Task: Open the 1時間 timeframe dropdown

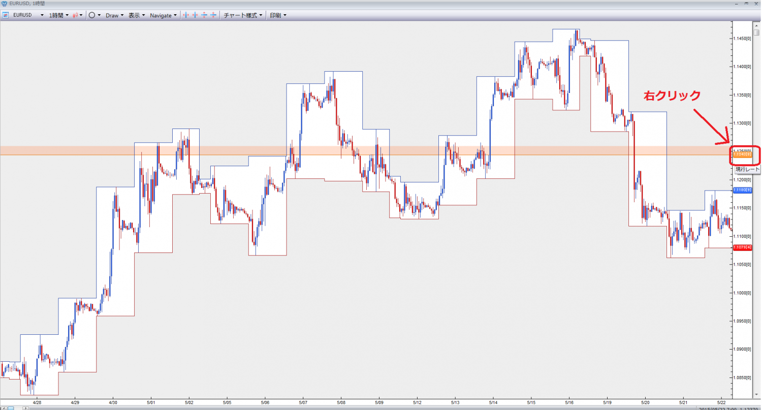Action: coord(59,15)
